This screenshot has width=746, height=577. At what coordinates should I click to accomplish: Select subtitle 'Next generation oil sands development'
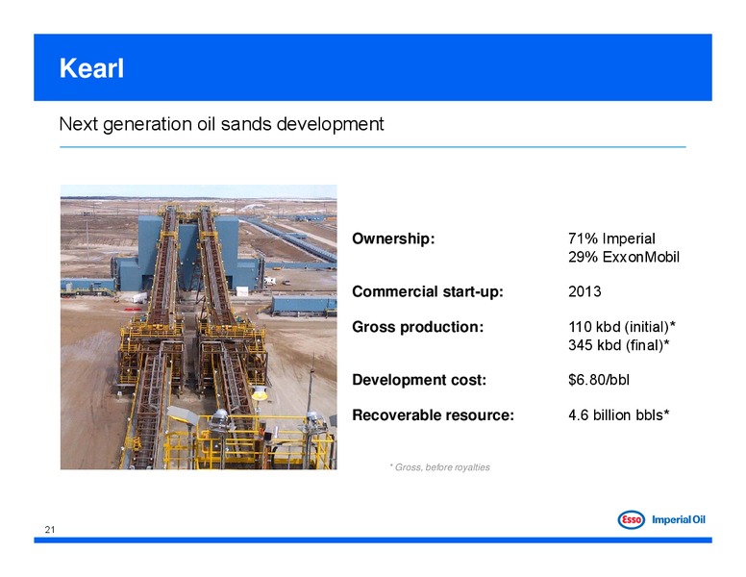click(221, 124)
